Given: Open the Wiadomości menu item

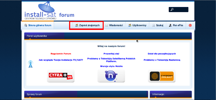Looking at the screenshot, I should [x=114, y=25].
